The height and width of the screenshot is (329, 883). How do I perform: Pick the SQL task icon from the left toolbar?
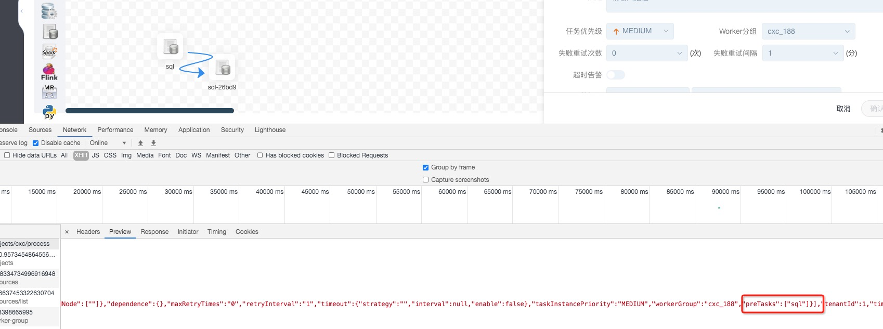click(x=50, y=32)
